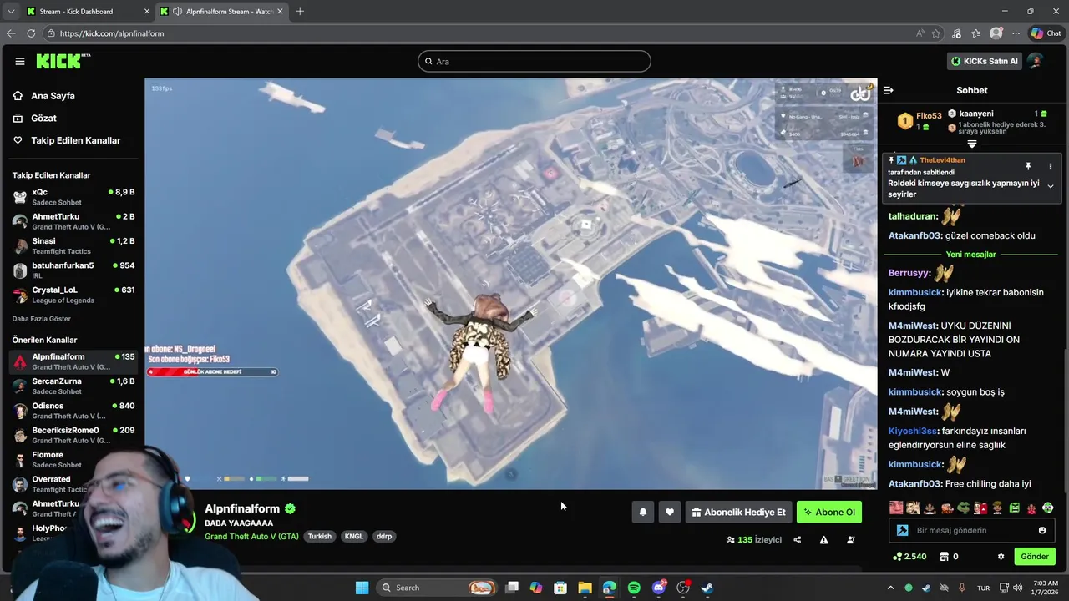Expand the gift leaderboard handle
Screen dimensions: 1069x601
click(971, 144)
